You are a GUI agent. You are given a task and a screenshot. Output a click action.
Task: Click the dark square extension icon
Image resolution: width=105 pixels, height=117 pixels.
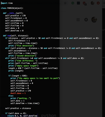78,3
